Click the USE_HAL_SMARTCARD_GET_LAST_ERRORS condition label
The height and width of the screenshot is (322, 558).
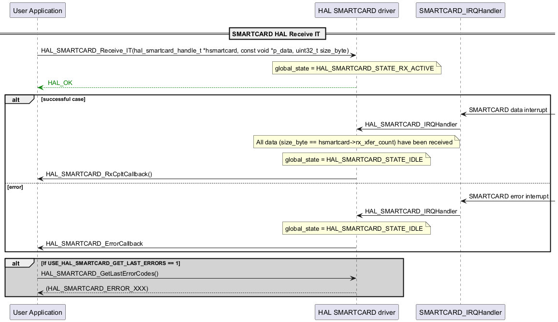(x=110, y=263)
